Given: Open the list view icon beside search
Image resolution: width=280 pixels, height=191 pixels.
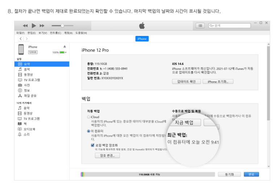Looking at the screenshot, I should (x=200, y=25).
